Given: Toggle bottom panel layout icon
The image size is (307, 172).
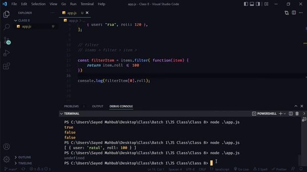Looking at the screenshot, I should pyautogui.click(x=252, y=4).
